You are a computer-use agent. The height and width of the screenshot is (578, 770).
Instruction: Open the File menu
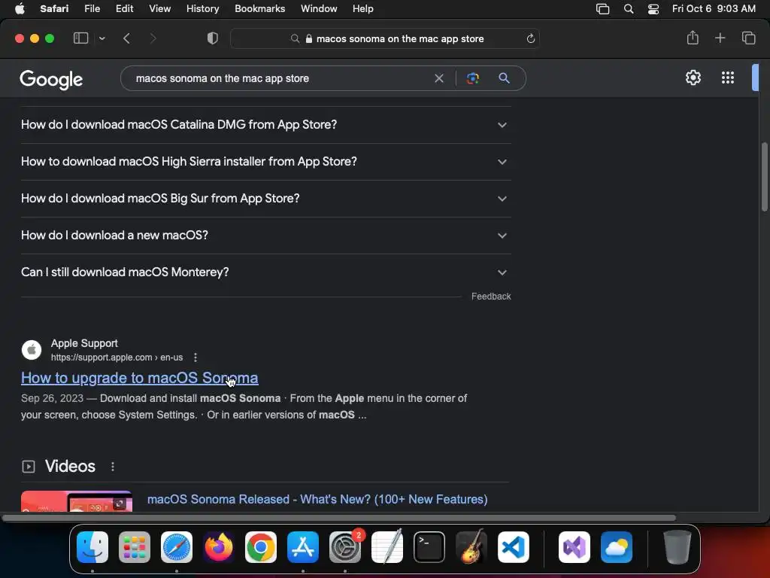coord(92,9)
